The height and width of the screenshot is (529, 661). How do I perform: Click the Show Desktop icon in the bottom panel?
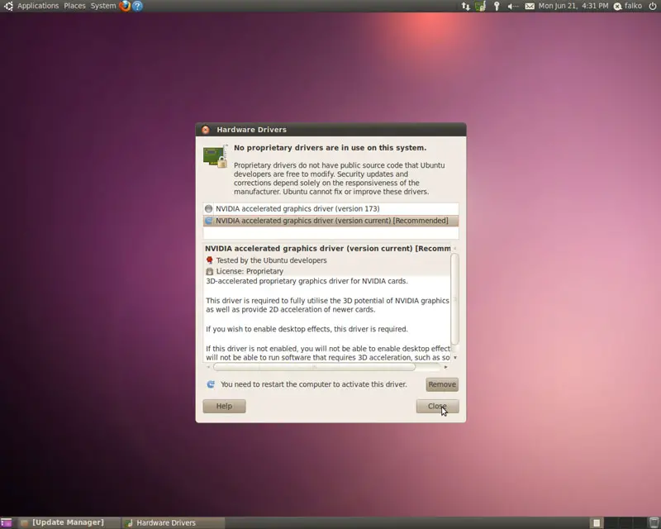point(7,522)
